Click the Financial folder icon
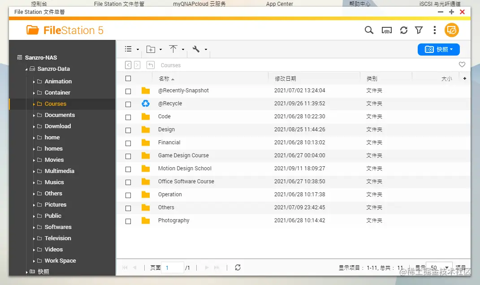 (146, 142)
